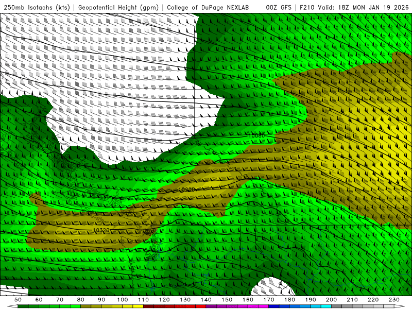Click the 60 tick label on the color scale

pos(39,300)
